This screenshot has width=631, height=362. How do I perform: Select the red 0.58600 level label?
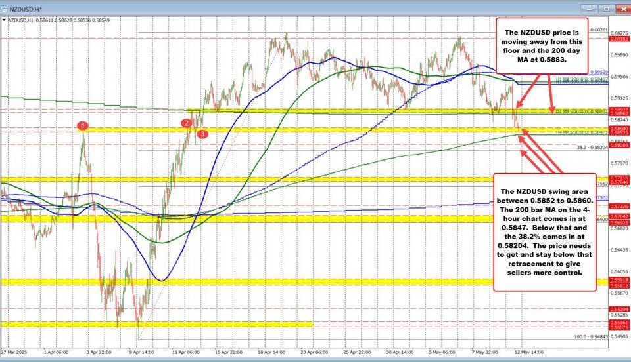pyautogui.click(x=619, y=129)
